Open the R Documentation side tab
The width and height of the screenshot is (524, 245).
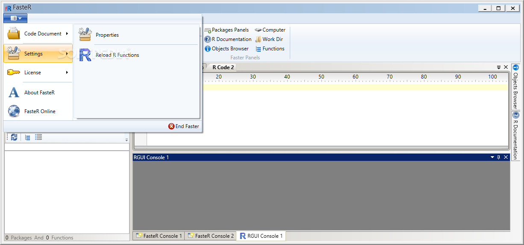[515, 136]
